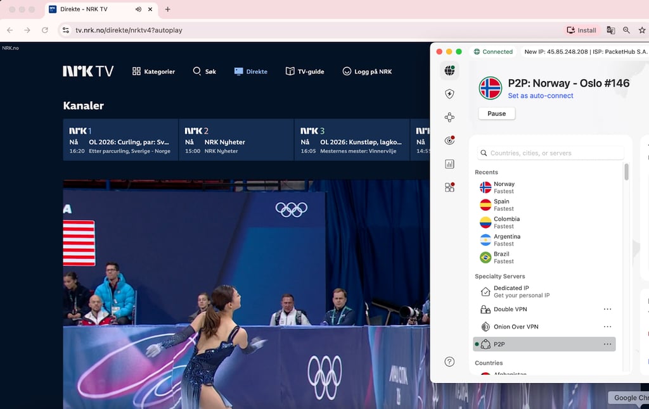Open the statistics chart icon in sidebar
The height and width of the screenshot is (409, 649).
click(449, 164)
